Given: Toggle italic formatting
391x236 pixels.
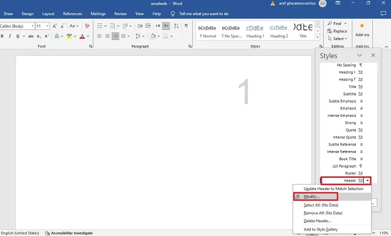Looking at the screenshot, I should [10, 36].
